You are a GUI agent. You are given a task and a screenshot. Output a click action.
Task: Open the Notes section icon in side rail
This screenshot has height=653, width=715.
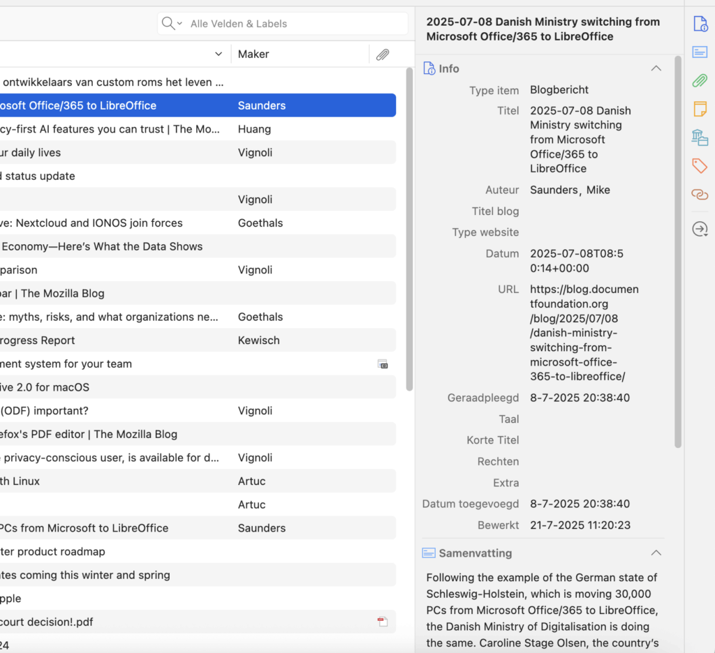pyautogui.click(x=700, y=110)
